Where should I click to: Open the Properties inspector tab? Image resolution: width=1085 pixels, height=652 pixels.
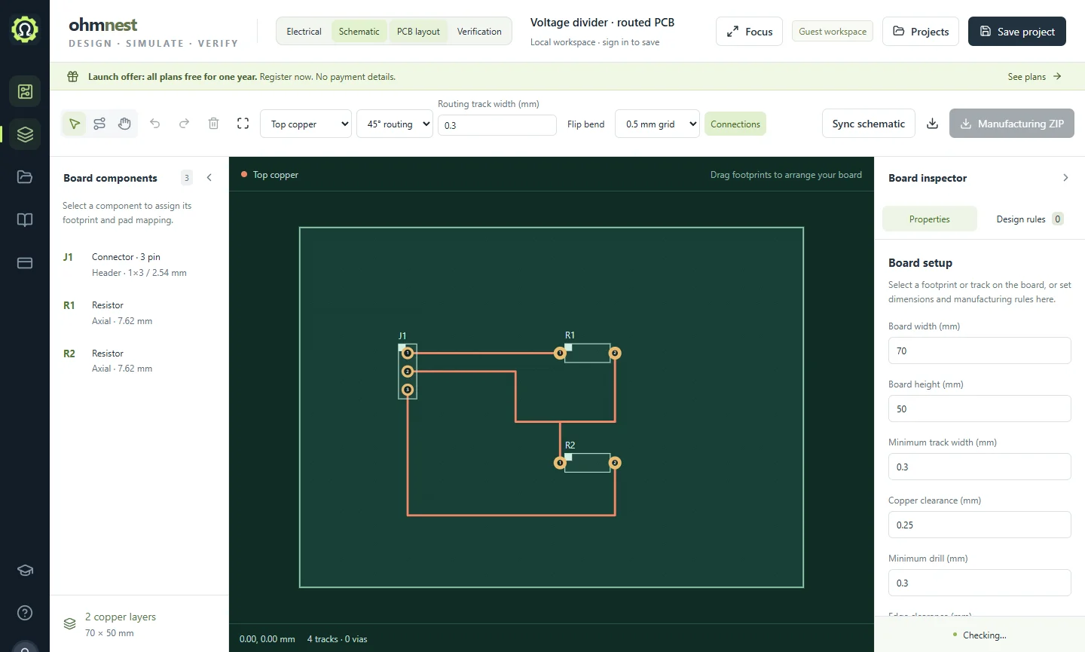click(930, 219)
